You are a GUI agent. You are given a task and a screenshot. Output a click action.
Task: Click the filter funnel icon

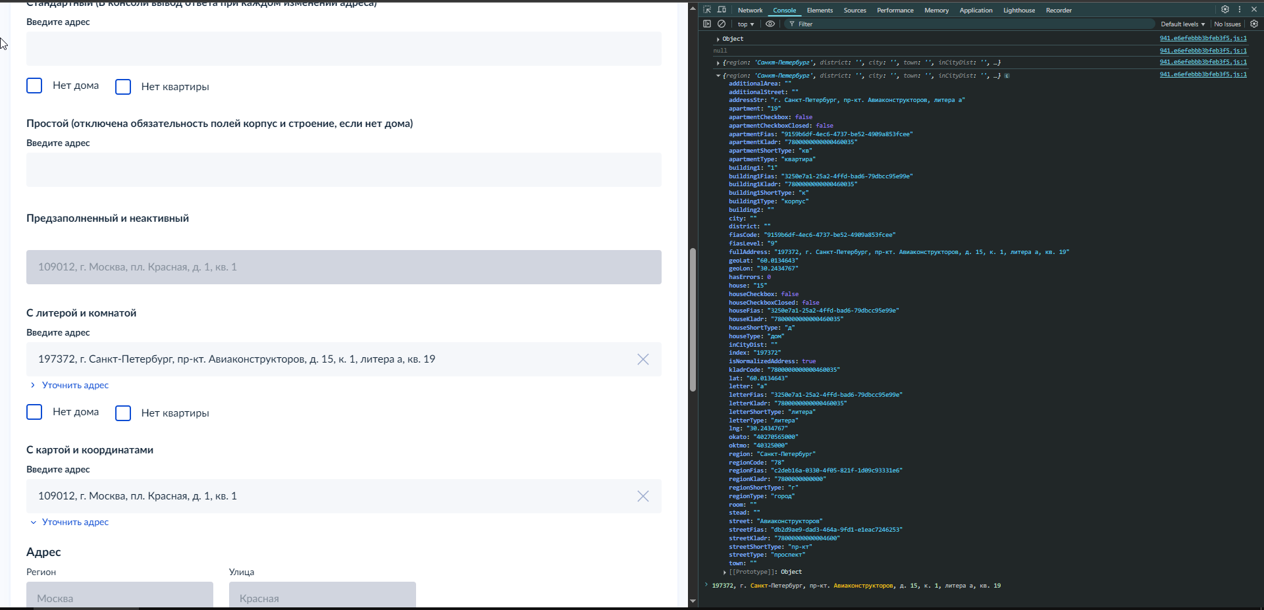(792, 24)
